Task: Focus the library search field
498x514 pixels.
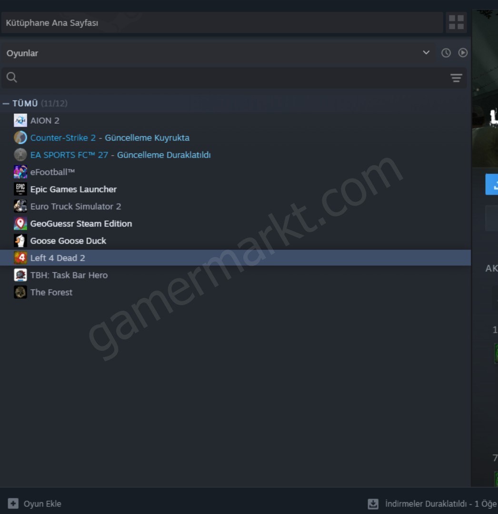Action: [234, 78]
